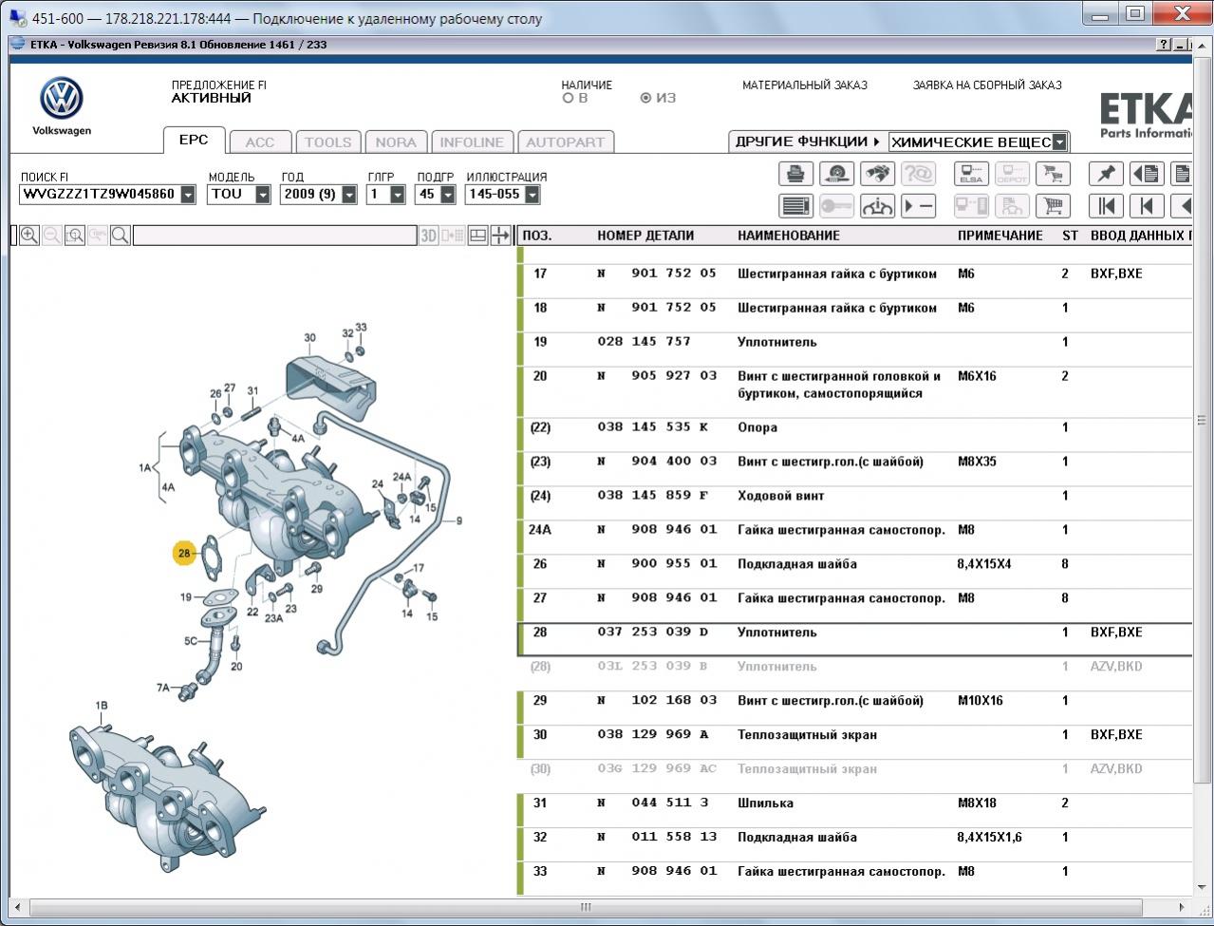This screenshot has width=1214, height=926.
Task: Click the horizontal scrollbar thumb at bottom
Action: pos(586,907)
